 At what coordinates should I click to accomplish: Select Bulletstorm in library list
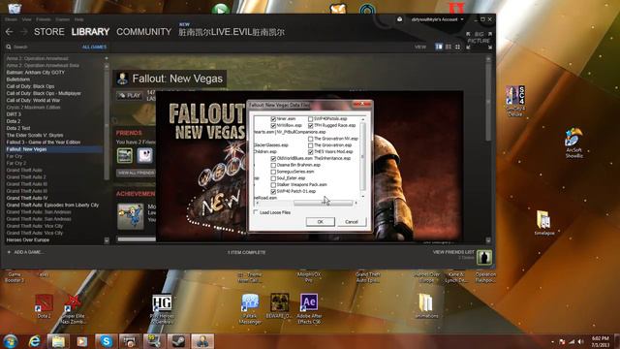(17, 79)
